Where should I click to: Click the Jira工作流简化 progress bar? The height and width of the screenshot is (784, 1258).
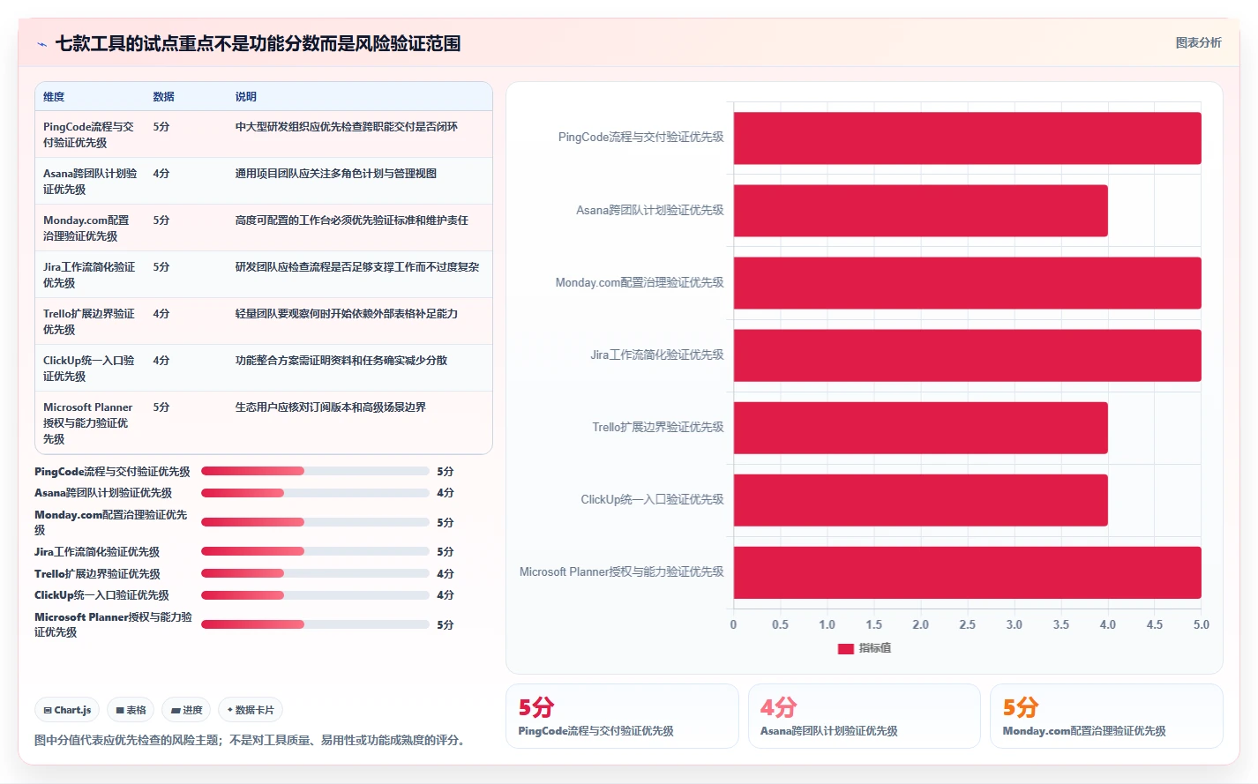[315, 551]
